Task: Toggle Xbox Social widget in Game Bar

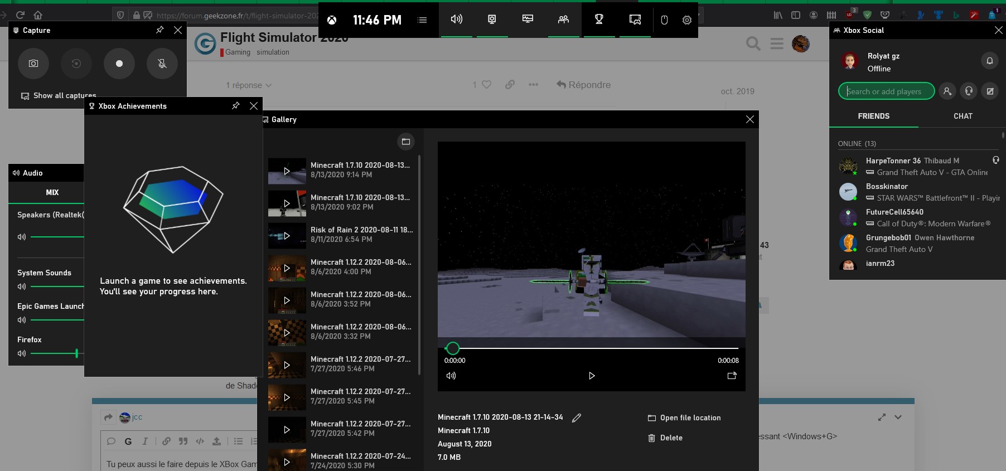Action: click(x=563, y=20)
